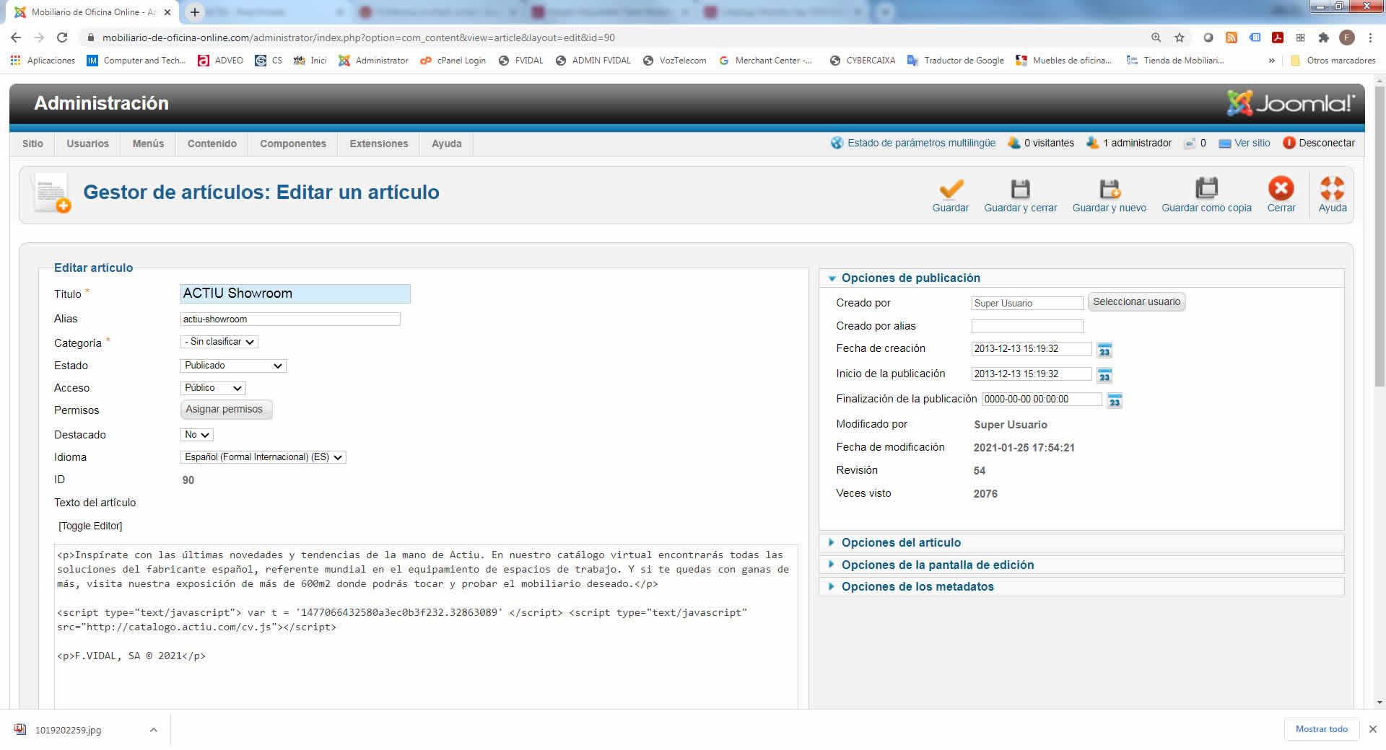Open Idioma language dropdown

pos(263,457)
